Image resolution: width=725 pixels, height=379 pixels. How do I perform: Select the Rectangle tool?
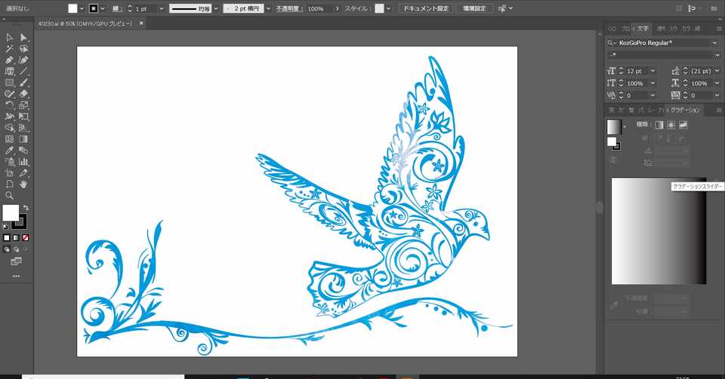tap(9, 83)
